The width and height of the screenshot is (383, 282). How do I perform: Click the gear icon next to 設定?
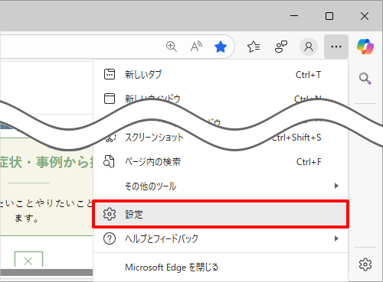click(110, 214)
